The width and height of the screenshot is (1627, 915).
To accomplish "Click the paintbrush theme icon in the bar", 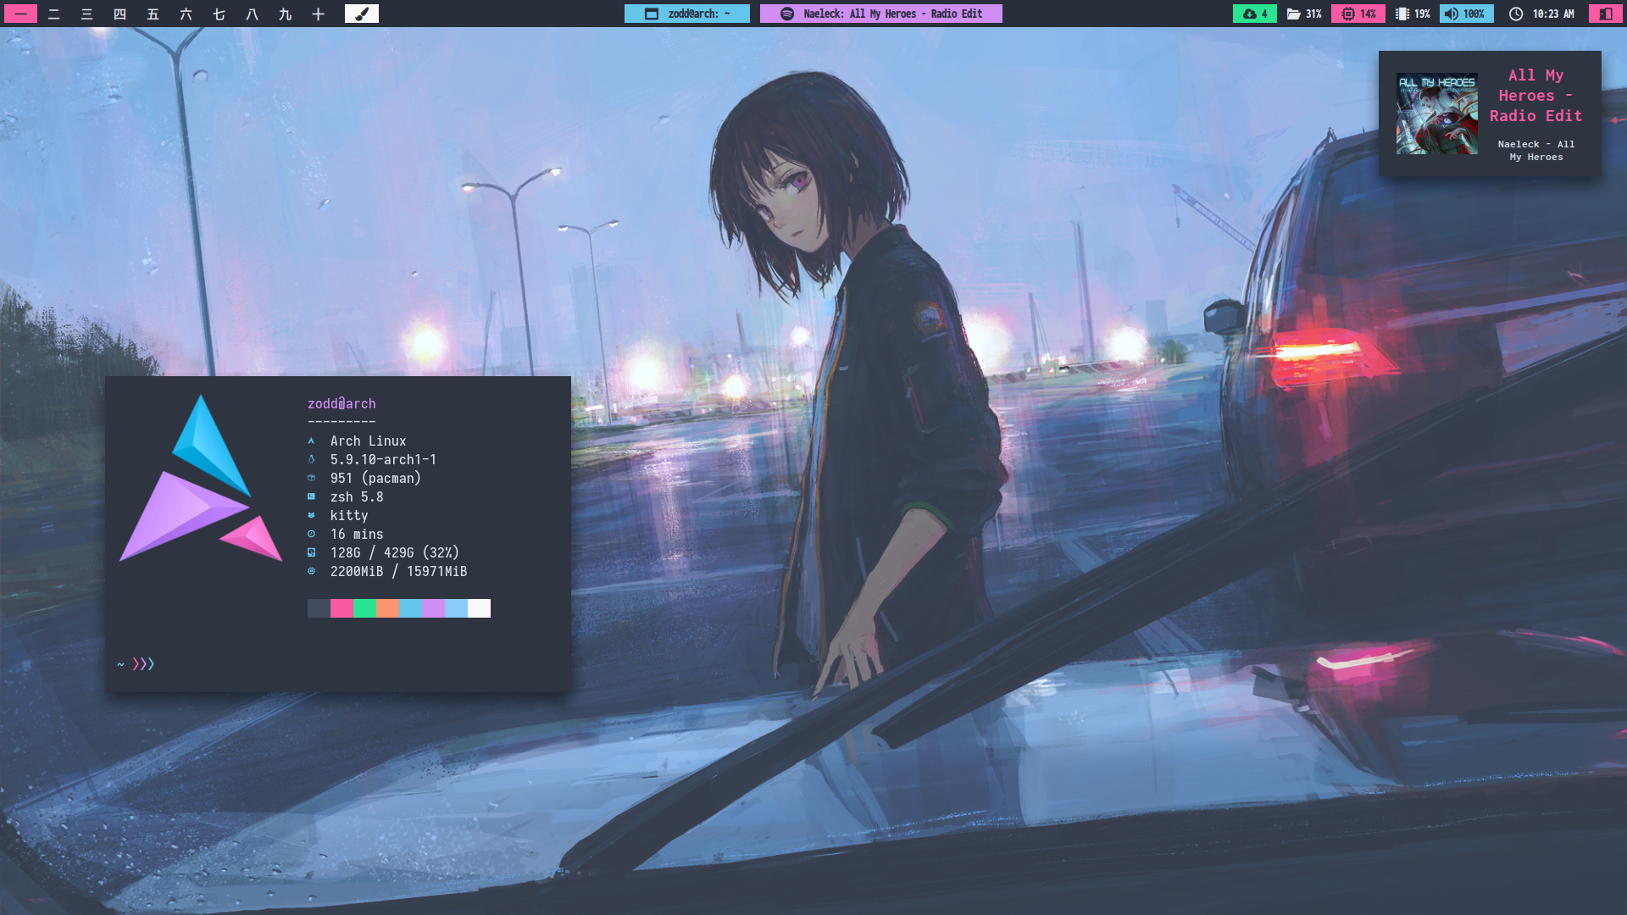I will point(362,14).
